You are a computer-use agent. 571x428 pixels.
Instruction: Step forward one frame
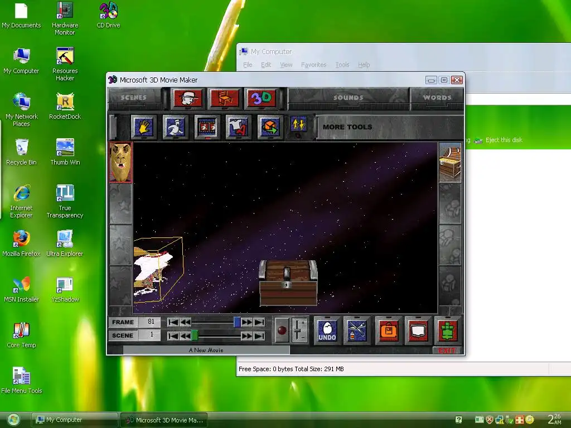[x=247, y=322]
